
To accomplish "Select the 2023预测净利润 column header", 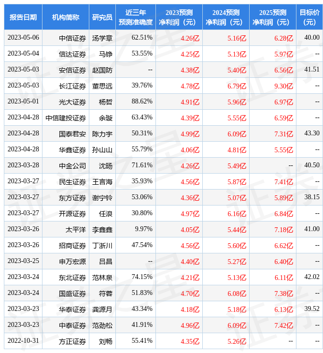I will (179, 17).
